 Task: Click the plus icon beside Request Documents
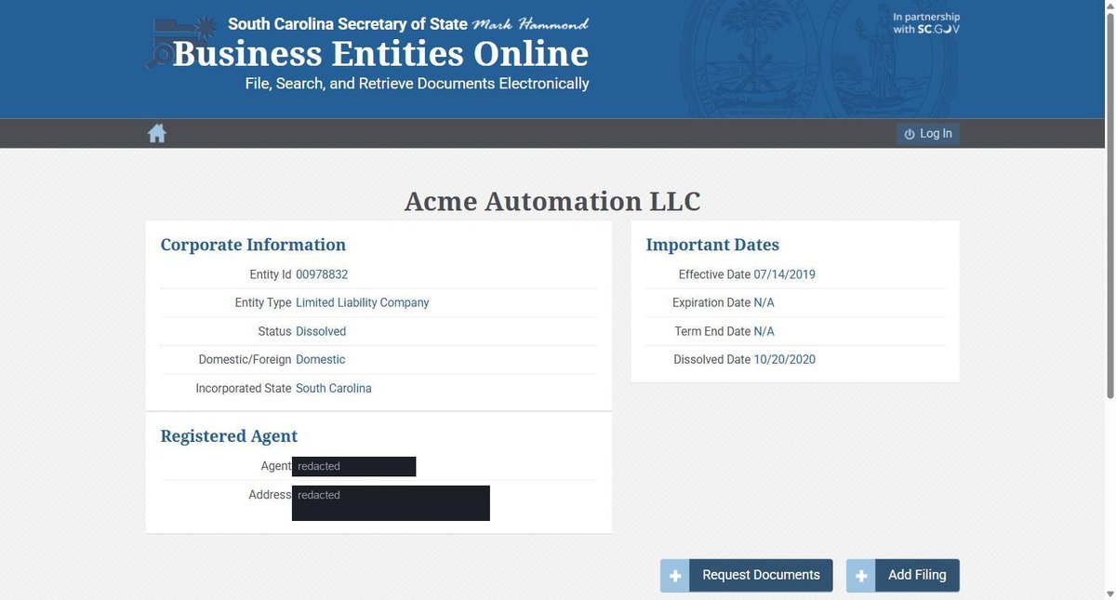[675, 576]
